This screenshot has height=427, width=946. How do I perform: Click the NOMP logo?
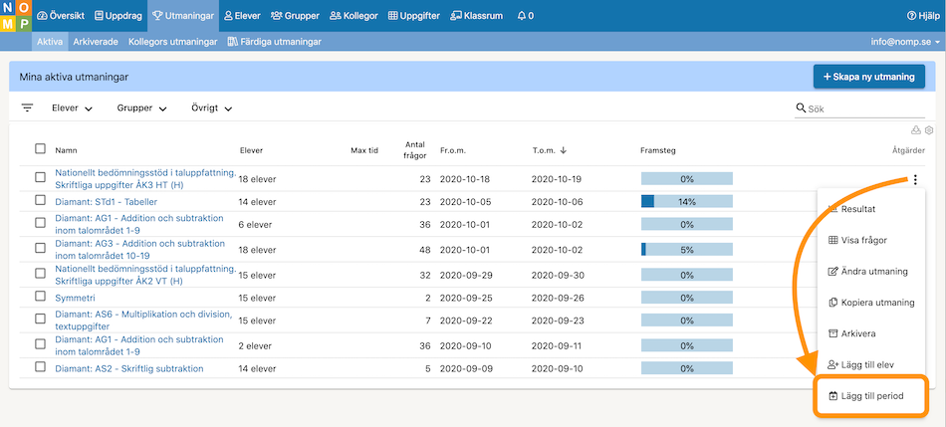16,16
